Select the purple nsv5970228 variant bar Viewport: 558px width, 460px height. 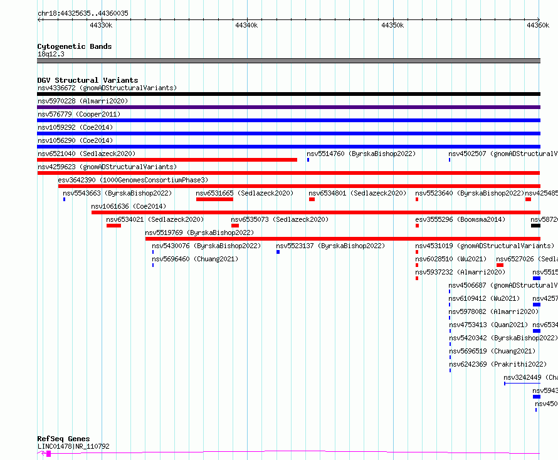click(x=288, y=107)
